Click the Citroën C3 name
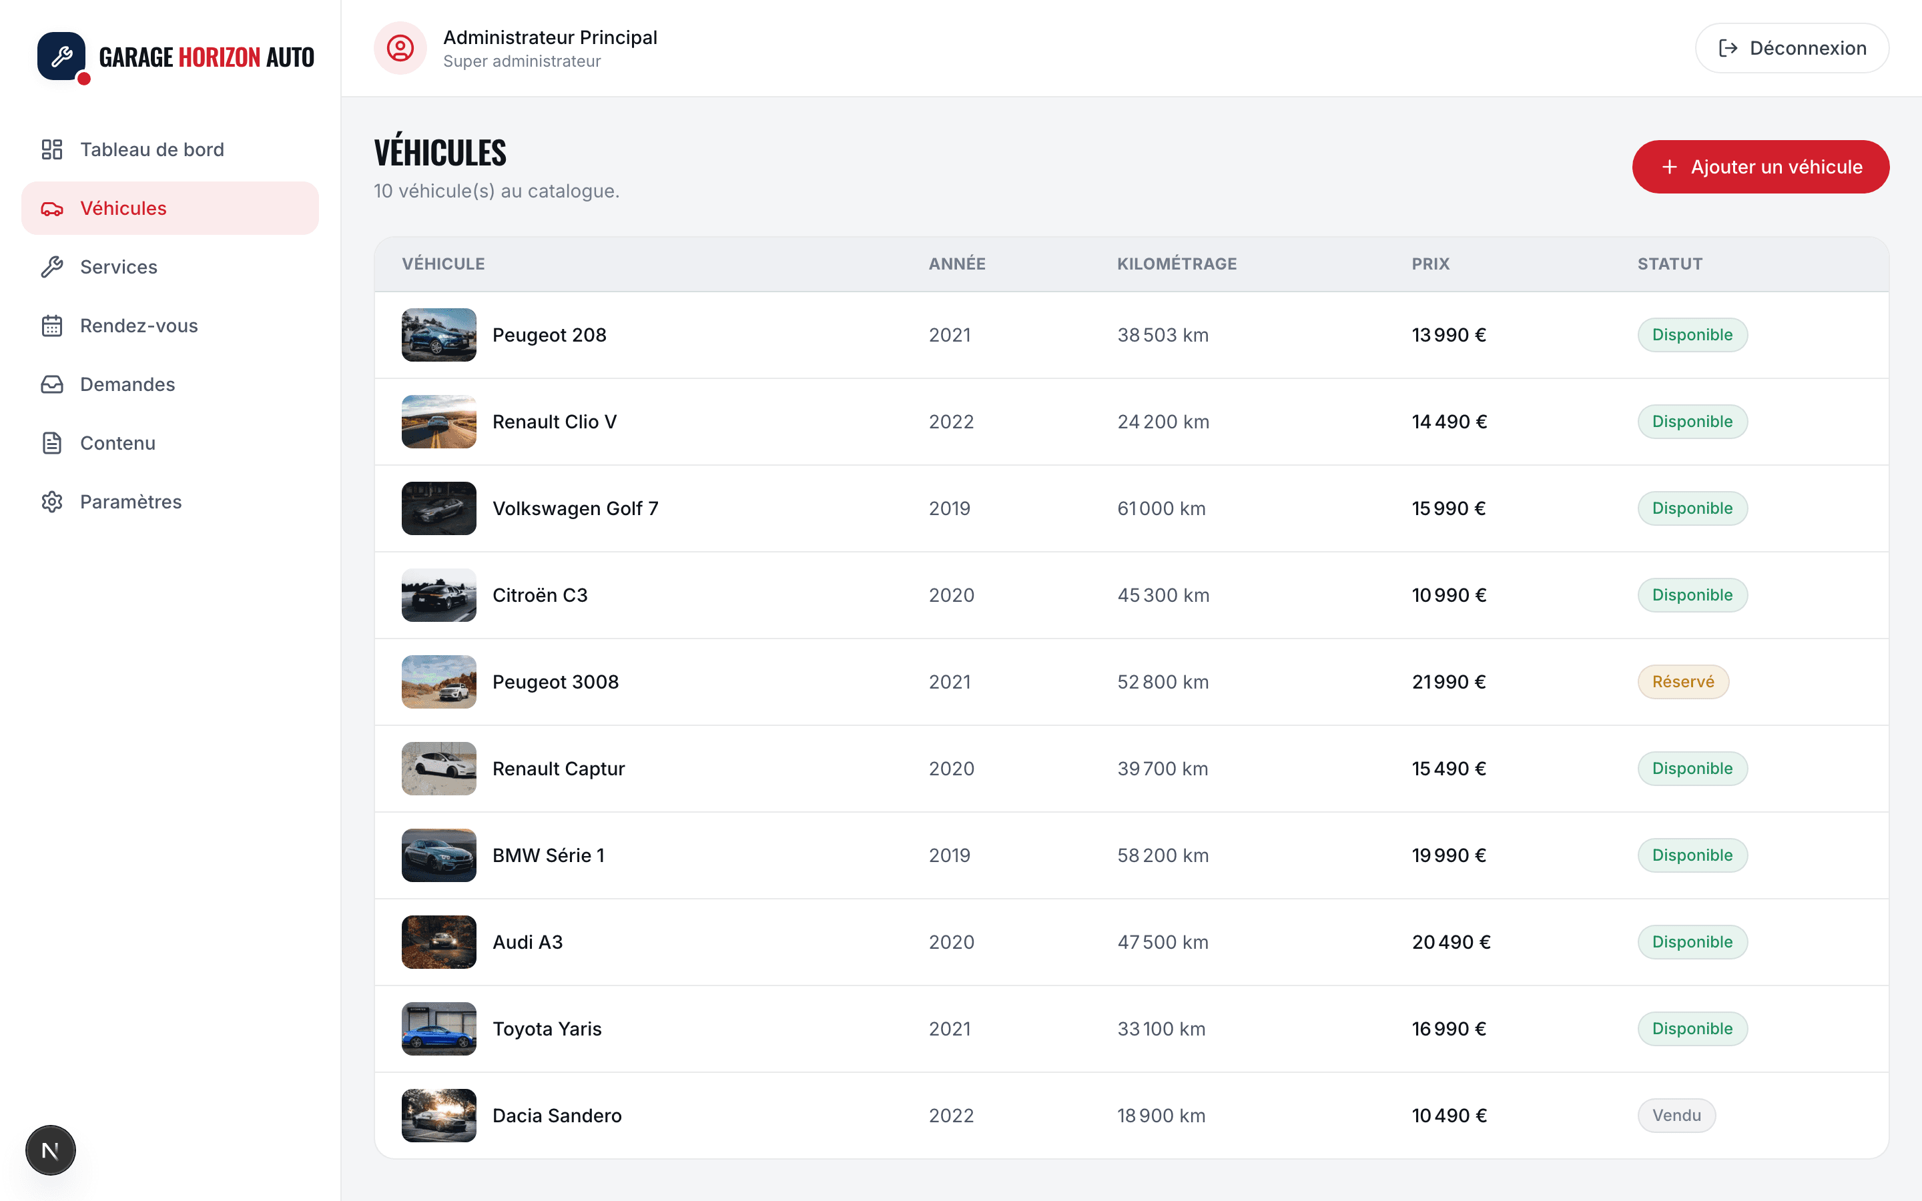This screenshot has height=1201, width=1922. (x=540, y=595)
